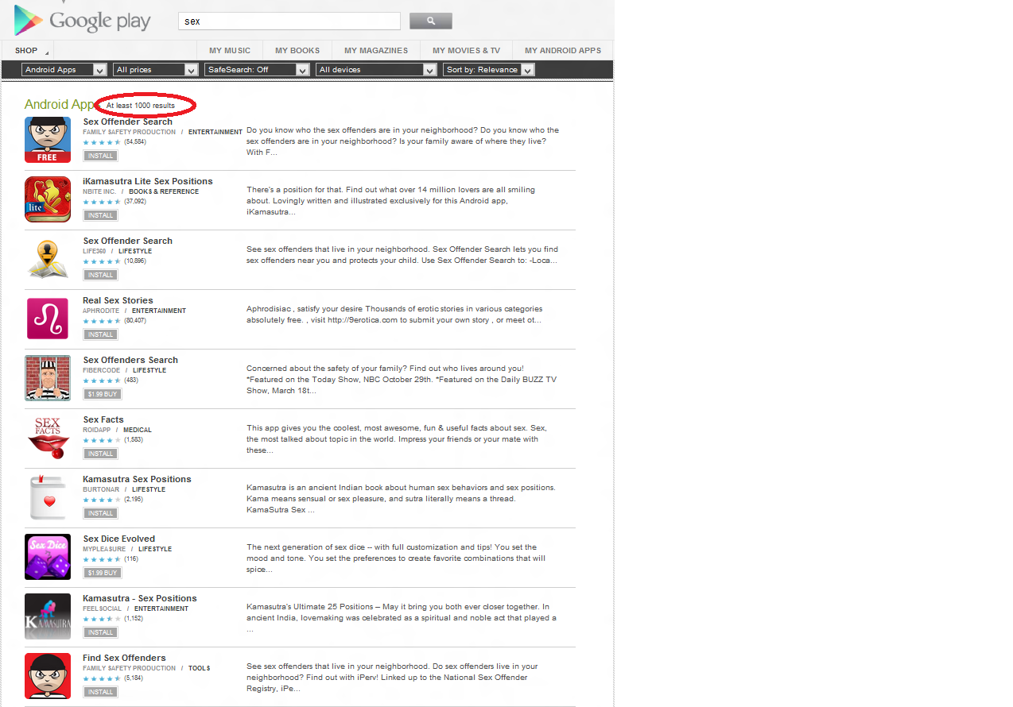Open the All prices dropdown
The image size is (1013, 707).
[x=156, y=70]
